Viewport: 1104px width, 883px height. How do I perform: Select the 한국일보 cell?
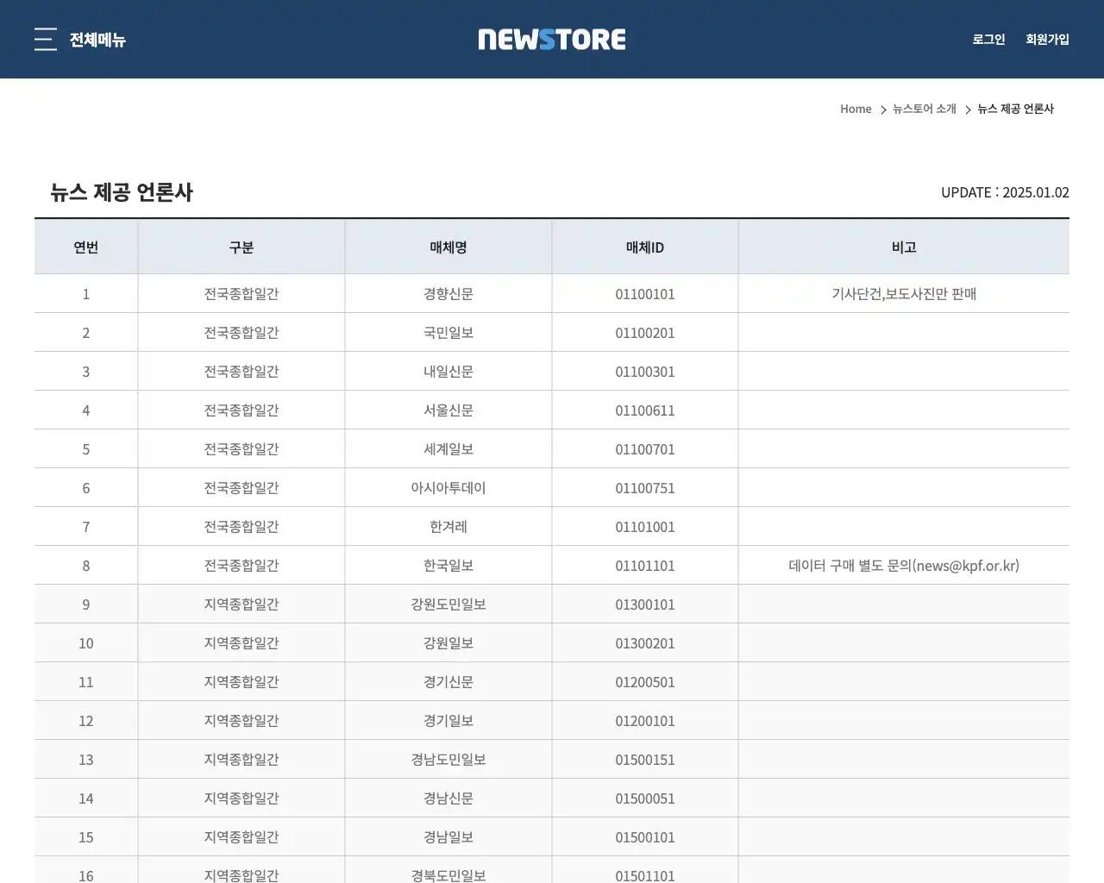448,566
